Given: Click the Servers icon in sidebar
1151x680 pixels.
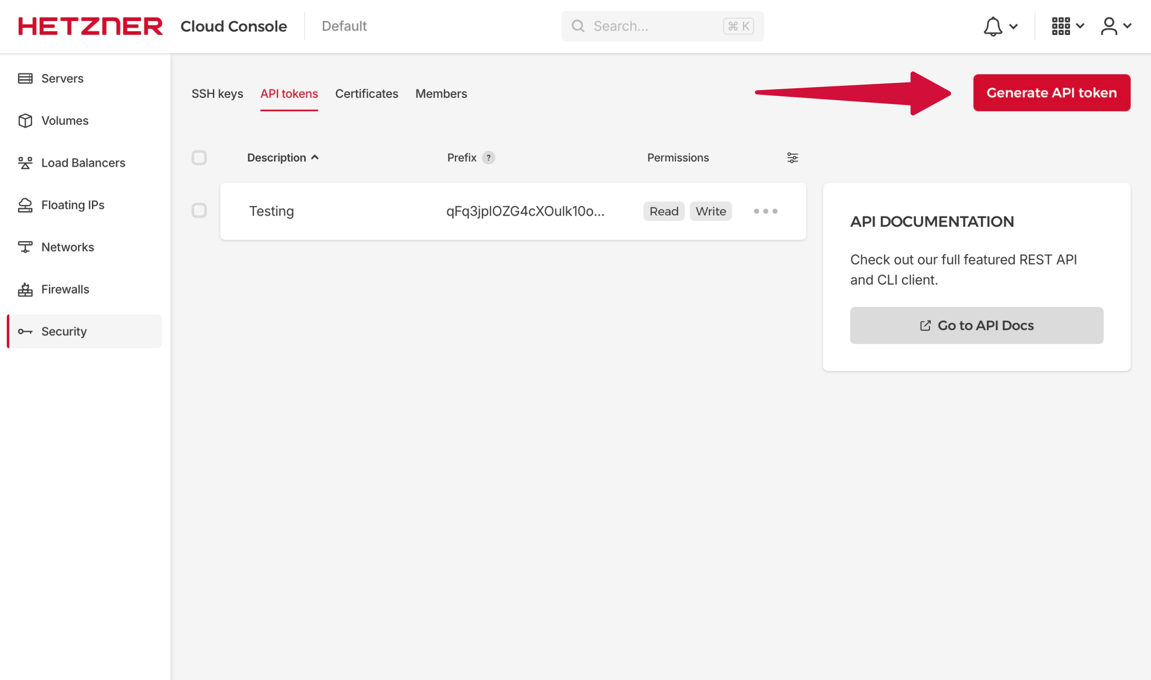Looking at the screenshot, I should pos(25,78).
